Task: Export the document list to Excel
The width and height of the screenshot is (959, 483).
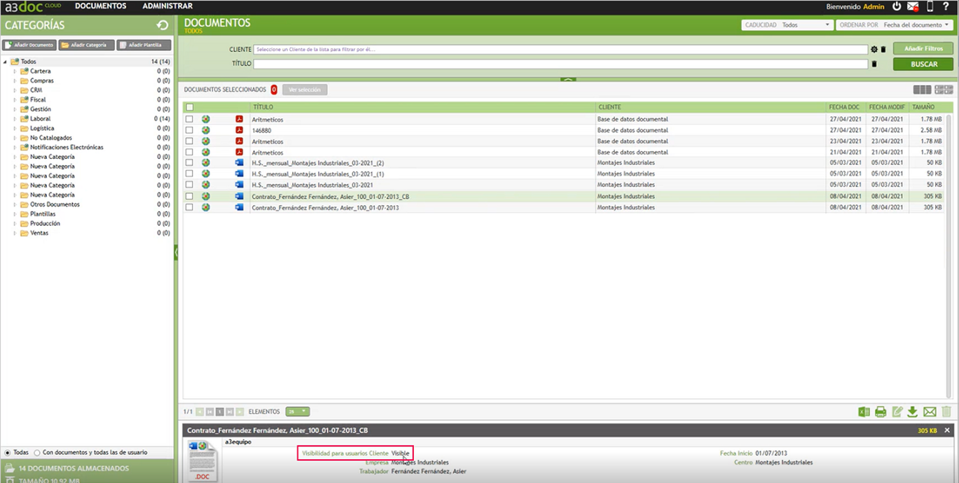Action: [x=864, y=412]
